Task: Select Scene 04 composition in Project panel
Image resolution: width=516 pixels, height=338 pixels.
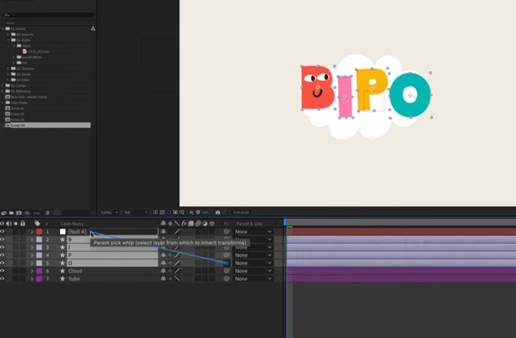Action: tap(48, 125)
